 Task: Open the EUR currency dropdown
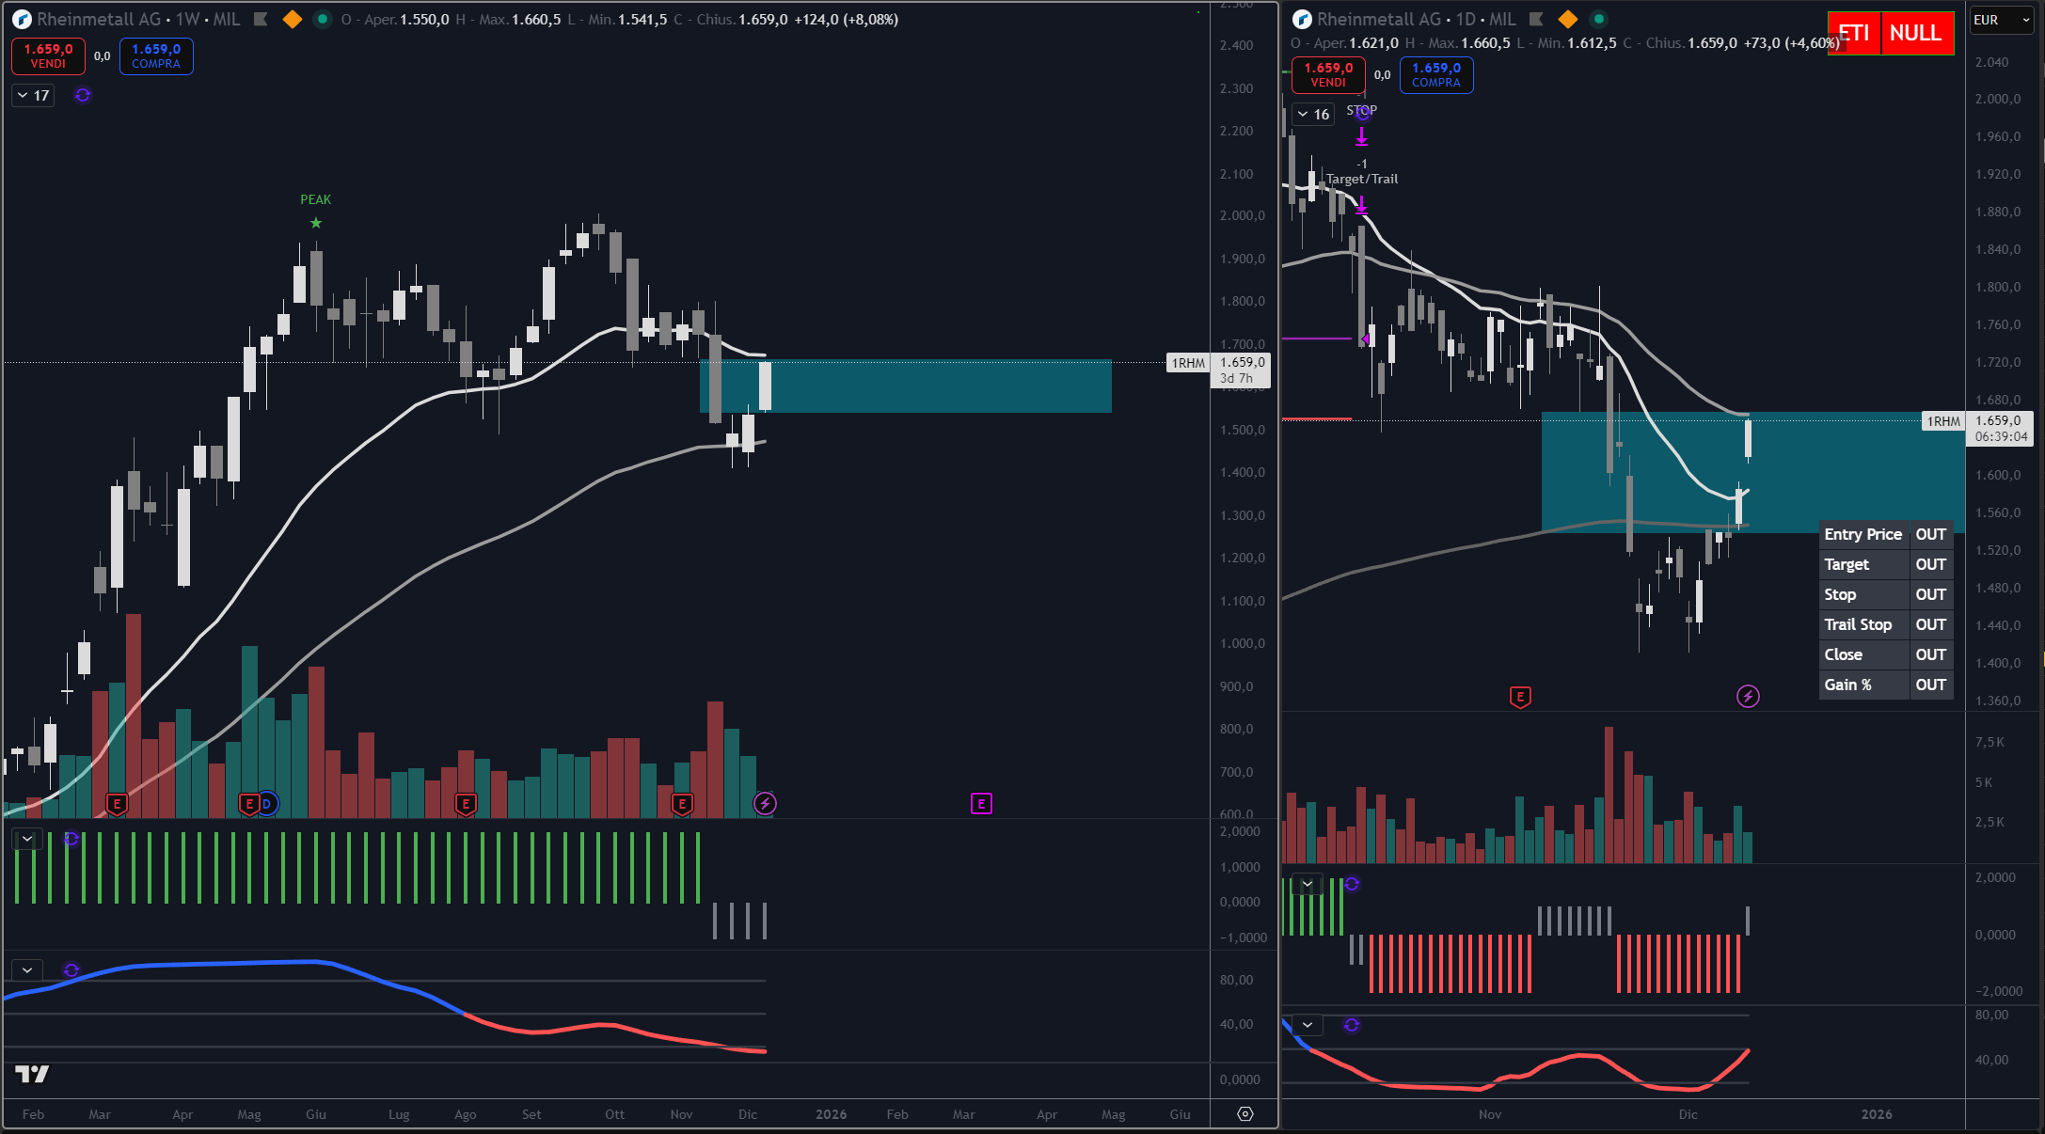2000,20
